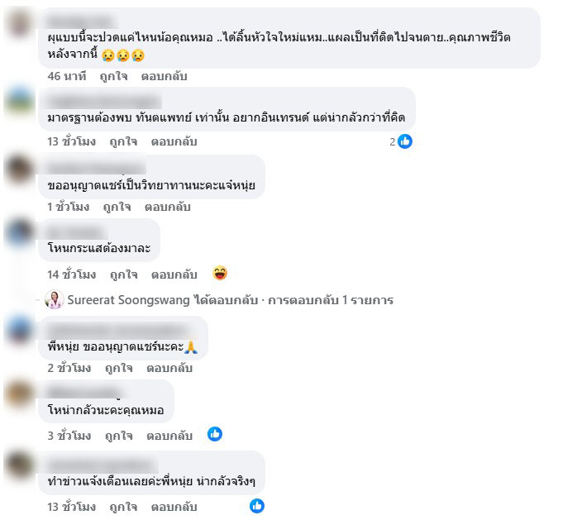Click like reaction icon on last comment
This screenshot has height=520, width=572.
point(257,506)
